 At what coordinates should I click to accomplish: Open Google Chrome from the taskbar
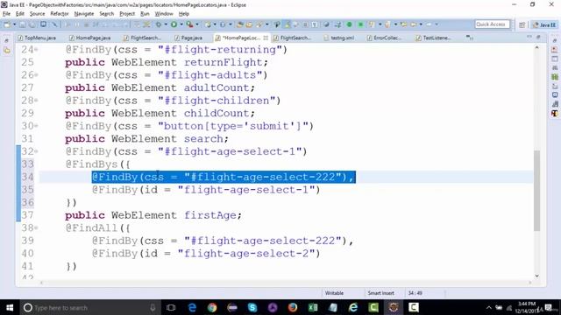[x=212, y=307]
